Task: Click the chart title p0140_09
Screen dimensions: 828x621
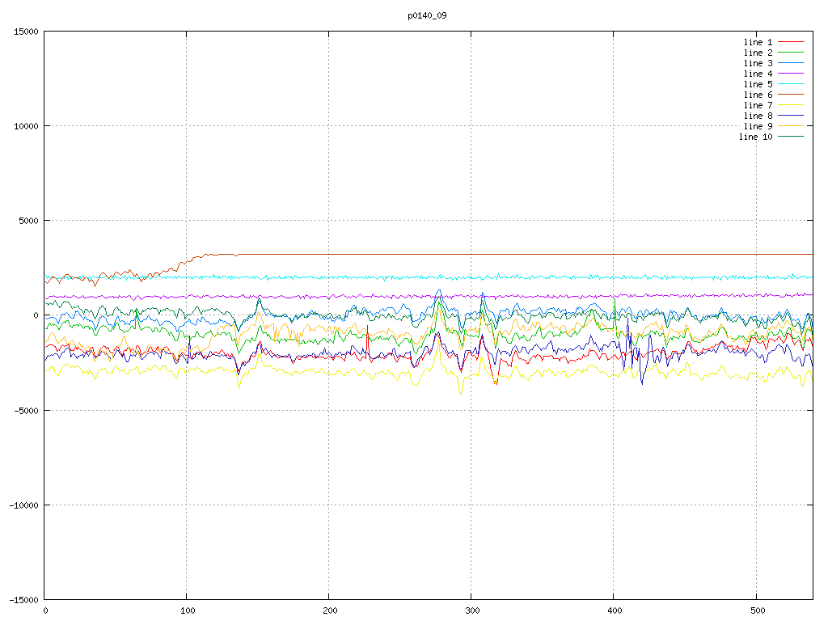Action: [428, 15]
